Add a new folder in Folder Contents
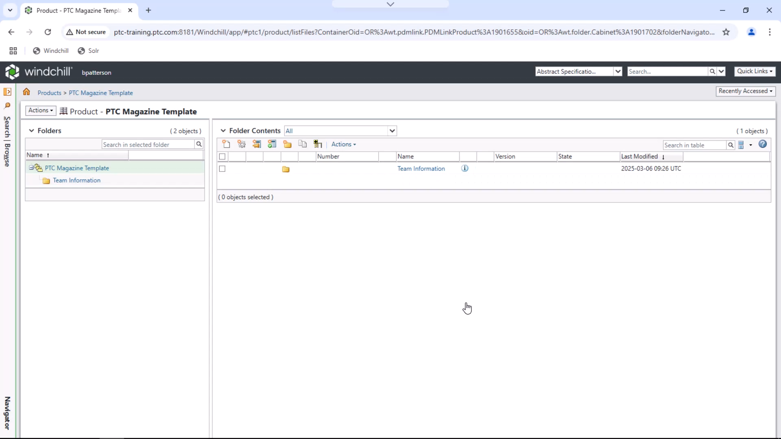 [287, 144]
